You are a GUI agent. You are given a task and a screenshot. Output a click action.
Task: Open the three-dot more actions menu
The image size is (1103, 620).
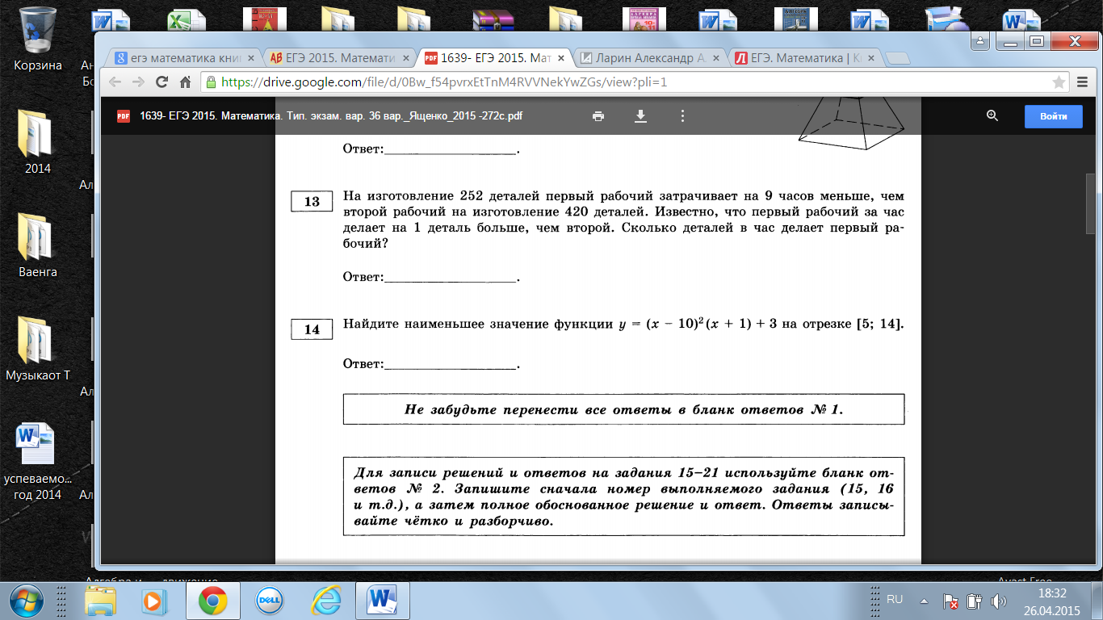click(x=682, y=116)
